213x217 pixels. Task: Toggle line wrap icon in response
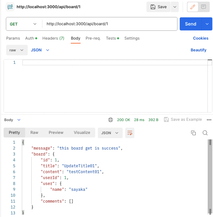click(x=130, y=133)
